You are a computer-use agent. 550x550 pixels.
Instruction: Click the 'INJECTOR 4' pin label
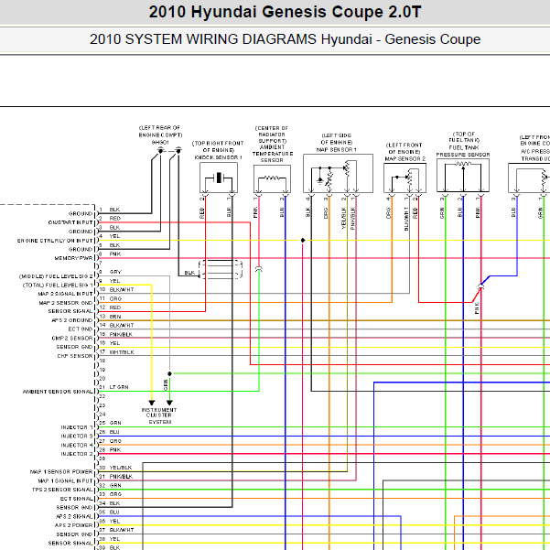point(77,445)
